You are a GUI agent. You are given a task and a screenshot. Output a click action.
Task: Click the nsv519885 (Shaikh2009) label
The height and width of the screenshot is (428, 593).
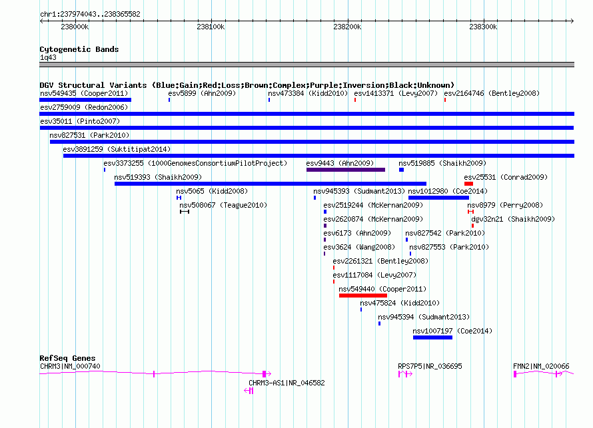[442, 163]
